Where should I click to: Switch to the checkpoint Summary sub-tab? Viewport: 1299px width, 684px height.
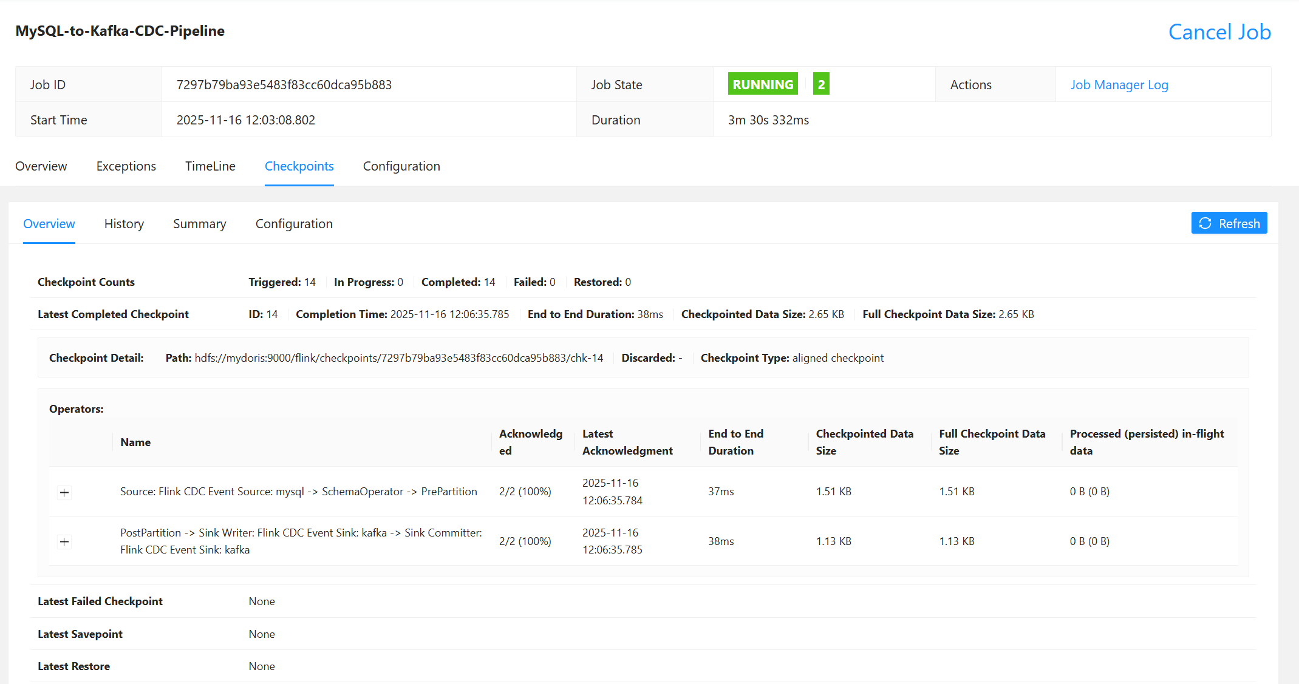tap(199, 224)
